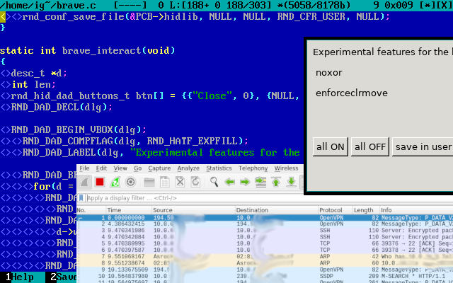Click the display filter bookmark icon
The width and height of the screenshot is (453, 283).
point(81,198)
